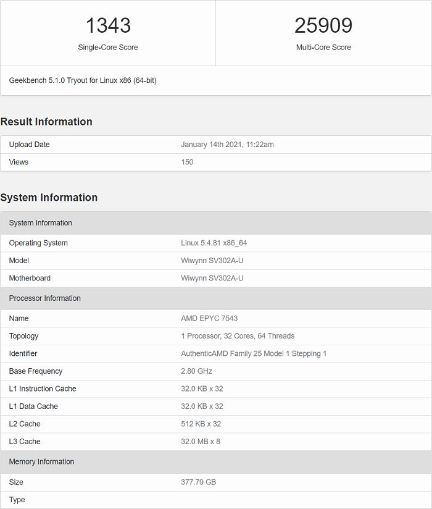Viewport: 432px width, 509px height.
Task: Click the AuthenticAMD Family 25 identifier text
Action: (x=254, y=353)
